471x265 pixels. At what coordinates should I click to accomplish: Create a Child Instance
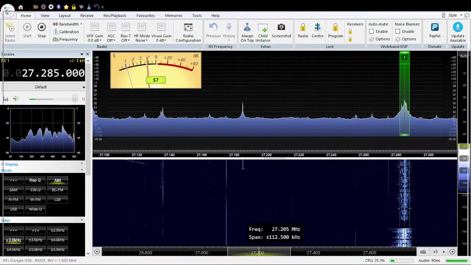coord(263,33)
